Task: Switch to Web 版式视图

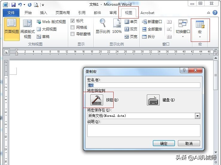Action: (x=51, y=22)
